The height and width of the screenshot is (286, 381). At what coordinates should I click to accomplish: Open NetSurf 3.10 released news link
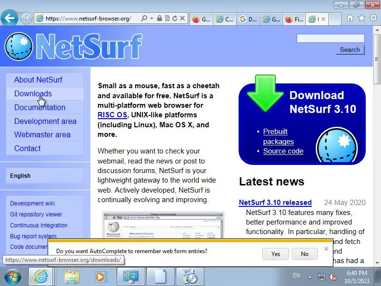(x=275, y=203)
